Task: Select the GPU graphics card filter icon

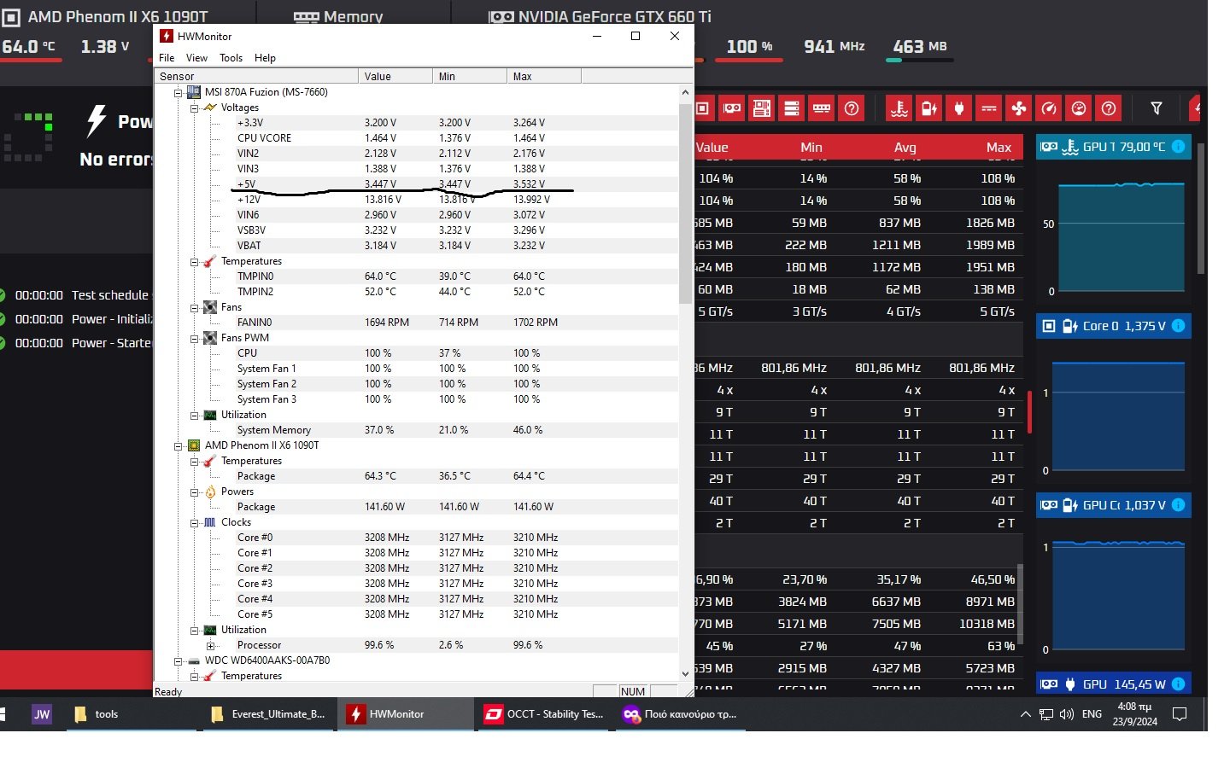Action: pos(732,108)
